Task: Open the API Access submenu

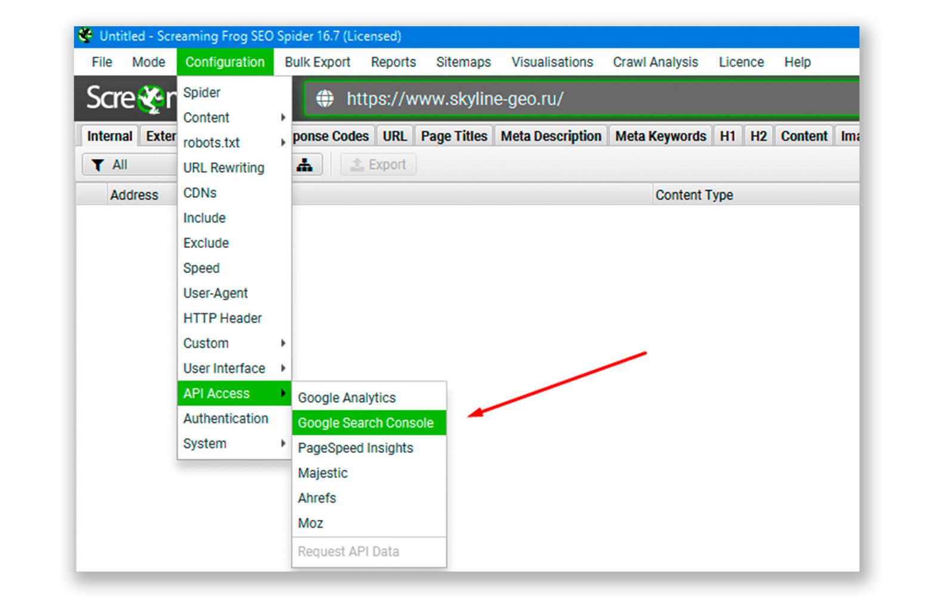Action: [234, 393]
